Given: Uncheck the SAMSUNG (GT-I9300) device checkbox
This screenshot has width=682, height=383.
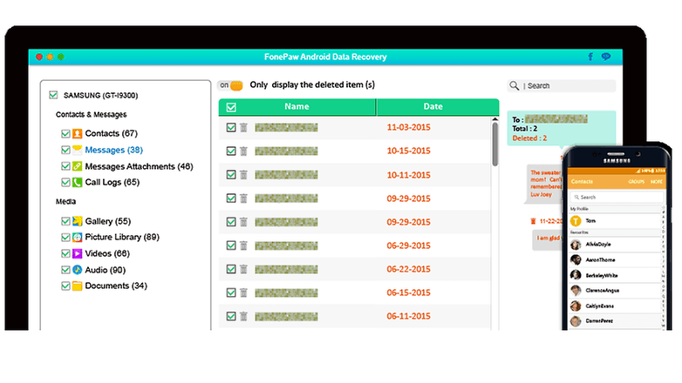Looking at the screenshot, I should click(x=54, y=94).
